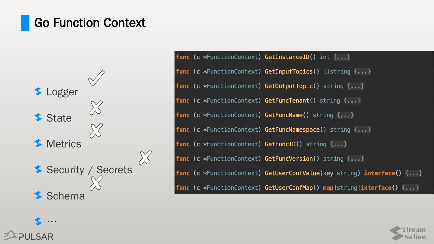
Task: Click the GetOutputTopic function name
Action: 289,86
